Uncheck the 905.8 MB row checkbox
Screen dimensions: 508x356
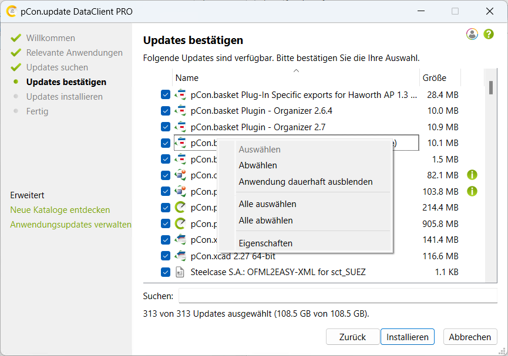point(166,223)
